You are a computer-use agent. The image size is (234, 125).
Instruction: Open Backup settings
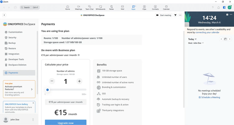pyautogui.click(x=10, y=43)
